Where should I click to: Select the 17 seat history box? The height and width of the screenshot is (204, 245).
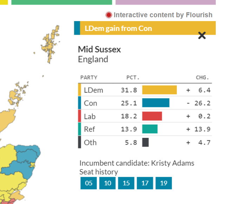(x=145, y=183)
